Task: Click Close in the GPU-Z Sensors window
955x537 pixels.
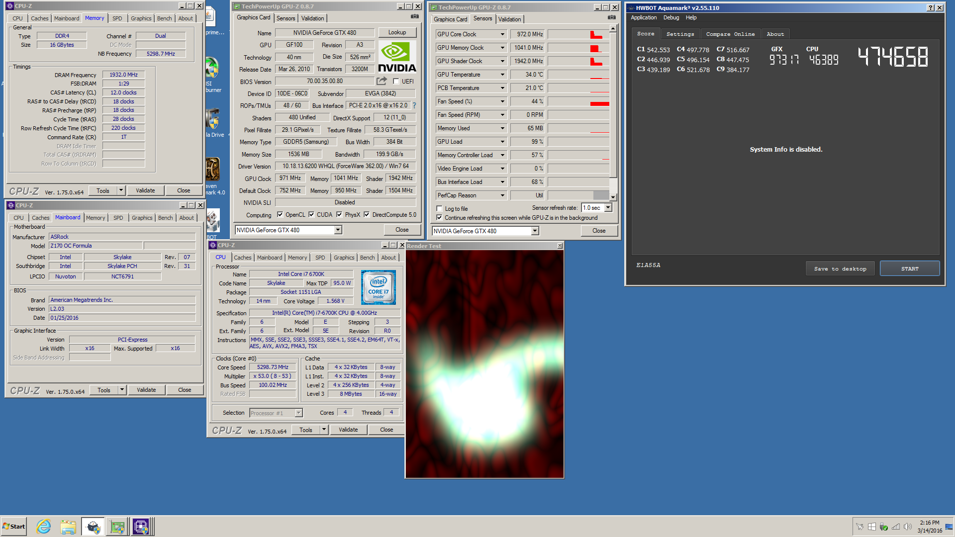Action: coord(599,231)
